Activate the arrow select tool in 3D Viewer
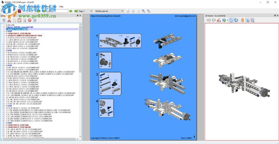Viewport: 279px width, 144px height. point(231,20)
